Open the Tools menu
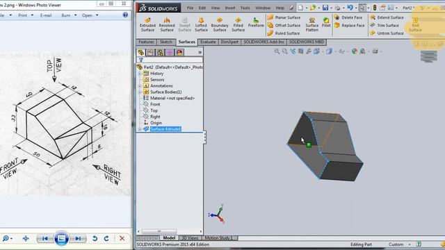This screenshot has width=445, height=250. [x=245, y=8]
